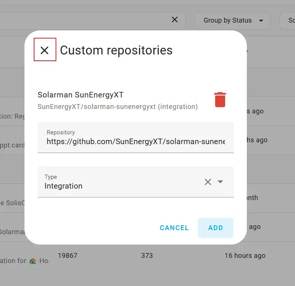Clear the search box in the background
Viewport: 295px width, 286px height.
[175, 20]
